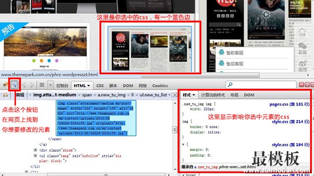Toggle the command line lines icon
This screenshot has width=314, height=176.
pyautogui.click(x=42, y=85)
